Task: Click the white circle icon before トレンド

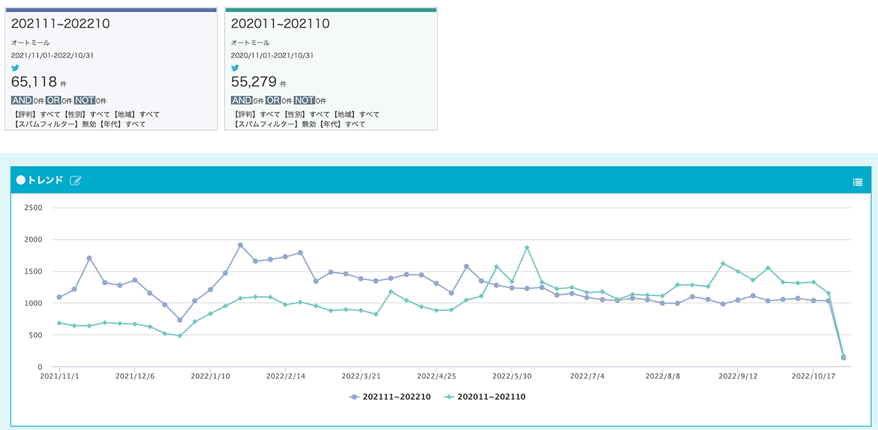Action: point(20,180)
